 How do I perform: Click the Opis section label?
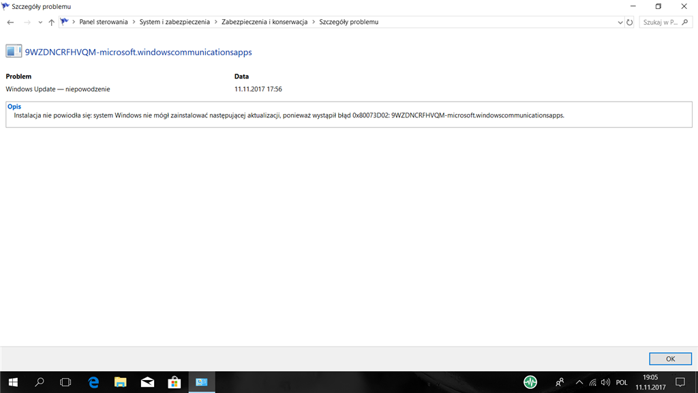14,106
